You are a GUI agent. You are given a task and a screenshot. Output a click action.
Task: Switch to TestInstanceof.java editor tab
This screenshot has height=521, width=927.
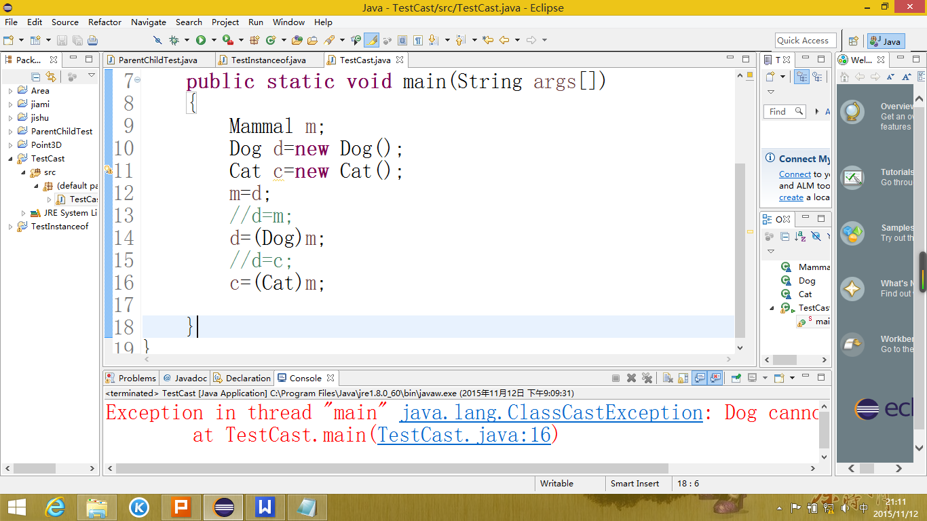[x=268, y=60]
